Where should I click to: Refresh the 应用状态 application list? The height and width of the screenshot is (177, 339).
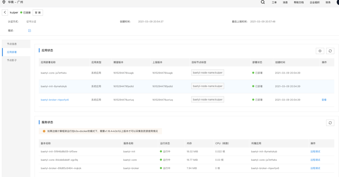(x=330, y=51)
